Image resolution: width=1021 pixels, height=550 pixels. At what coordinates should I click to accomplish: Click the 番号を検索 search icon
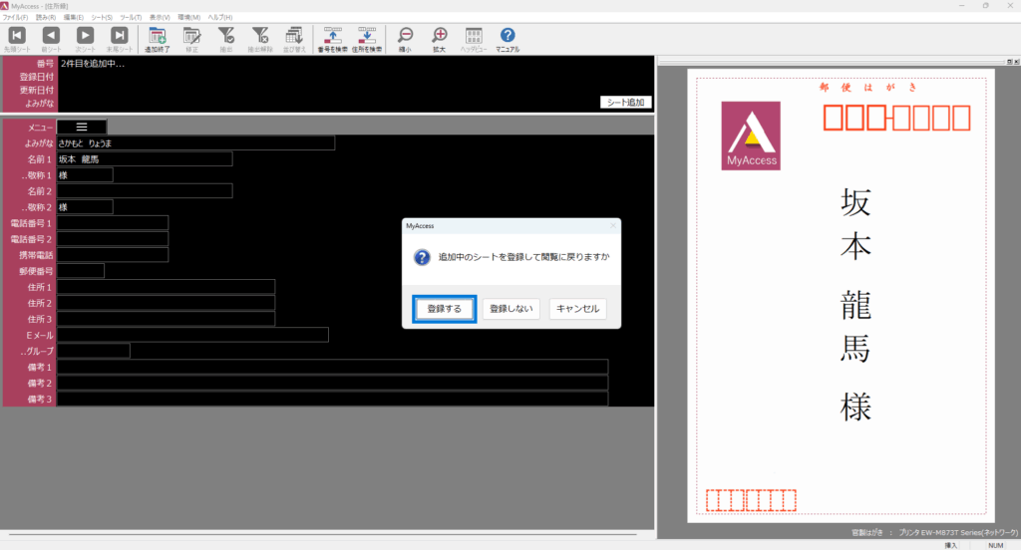tap(332, 37)
